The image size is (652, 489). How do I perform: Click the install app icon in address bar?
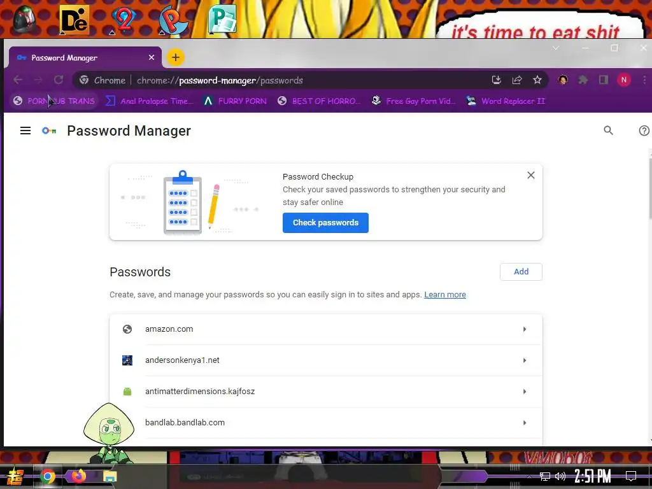point(497,80)
